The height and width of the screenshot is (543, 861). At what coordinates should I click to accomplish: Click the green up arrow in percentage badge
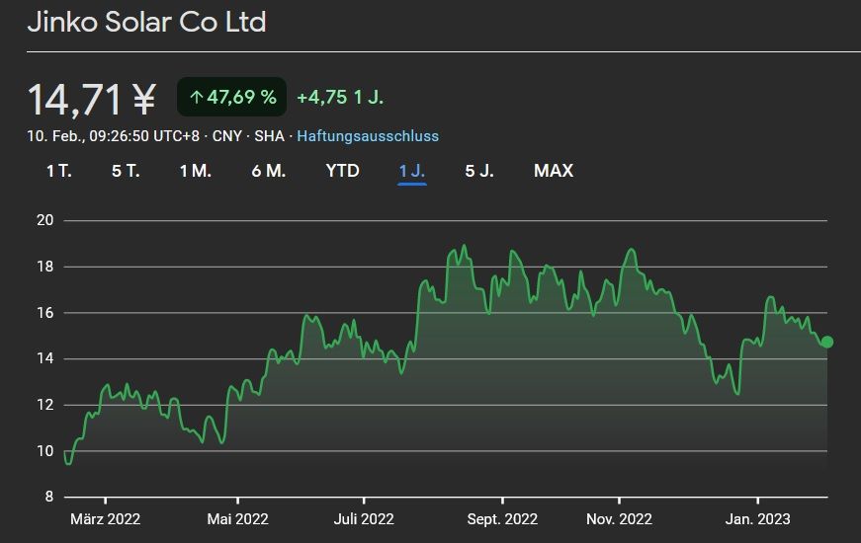point(196,97)
